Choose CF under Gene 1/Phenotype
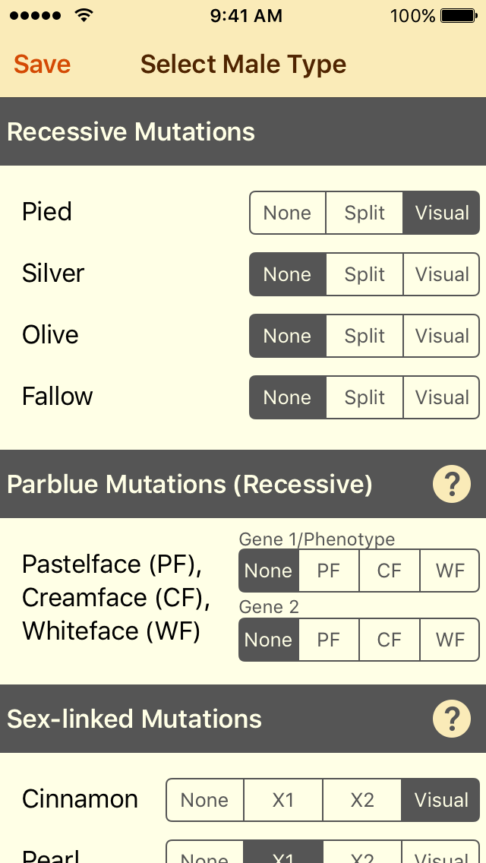This screenshot has height=863, width=486. (389, 571)
